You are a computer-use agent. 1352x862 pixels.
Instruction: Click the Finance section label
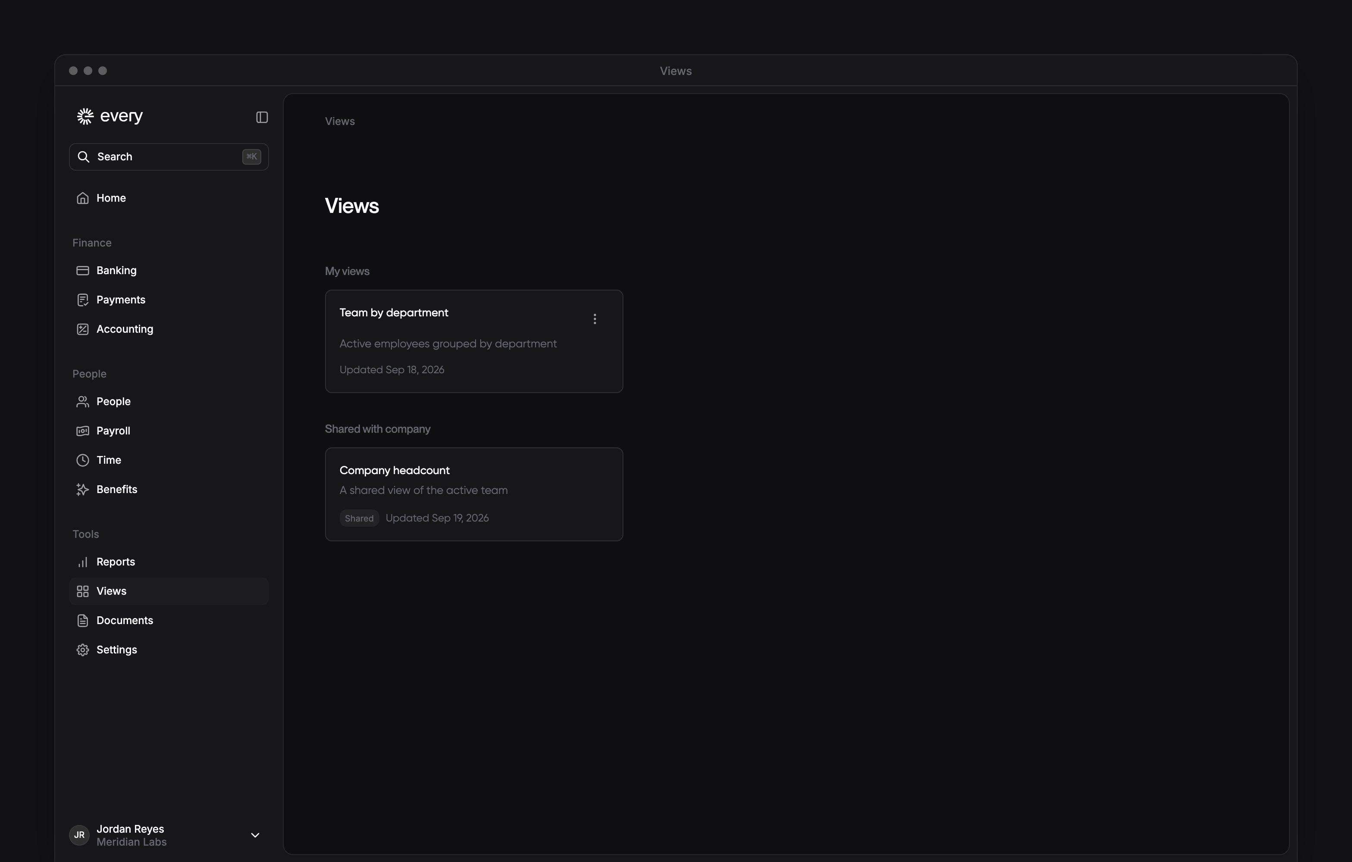92,243
